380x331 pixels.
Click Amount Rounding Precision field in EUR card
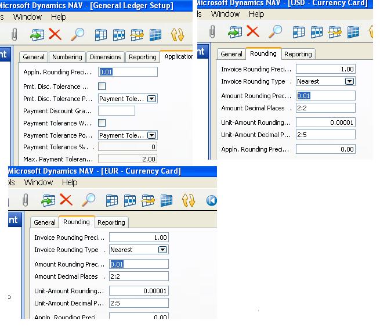pos(139,264)
